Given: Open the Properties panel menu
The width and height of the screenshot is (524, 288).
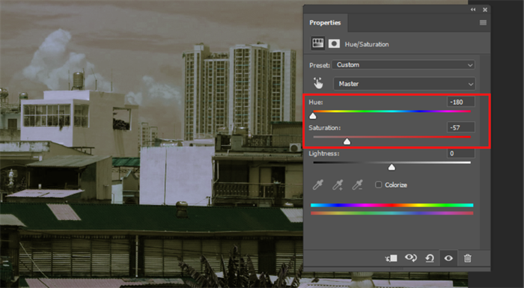Looking at the screenshot, I should click(483, 22).
